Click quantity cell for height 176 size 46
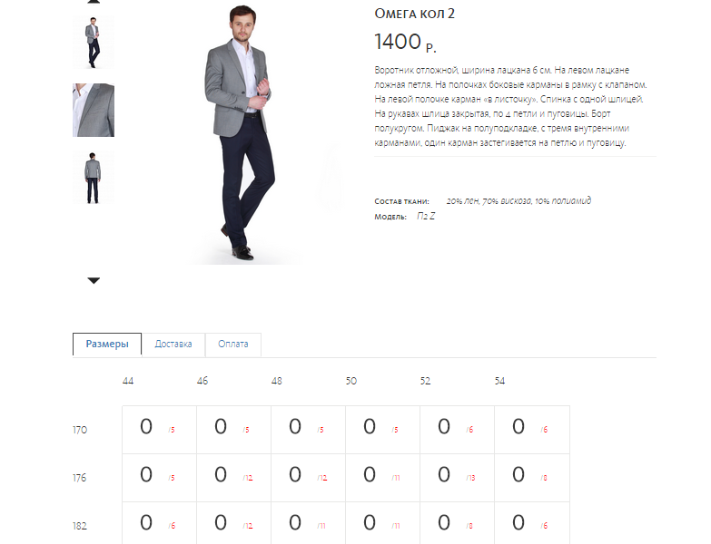 click(233, 478)
